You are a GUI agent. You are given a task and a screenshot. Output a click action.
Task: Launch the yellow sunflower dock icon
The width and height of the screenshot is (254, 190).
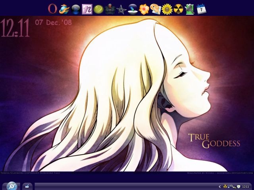pyautogui.click(x=167, y=9)
